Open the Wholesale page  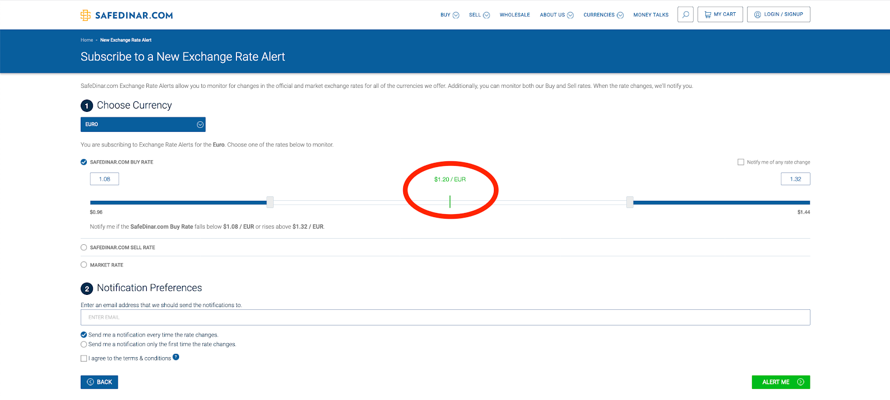pyautogui.click(x=515, y=15)
